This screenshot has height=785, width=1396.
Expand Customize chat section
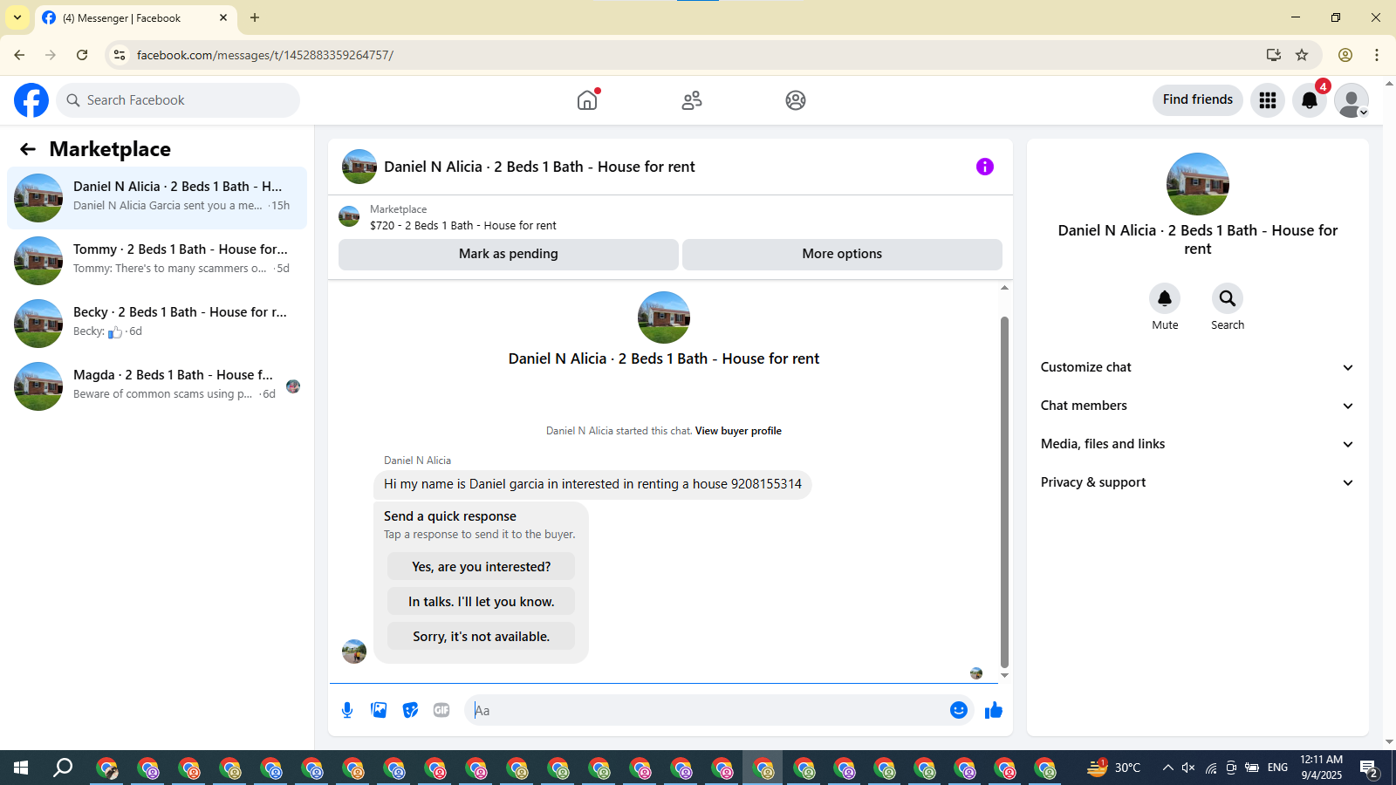[1197, 367]
